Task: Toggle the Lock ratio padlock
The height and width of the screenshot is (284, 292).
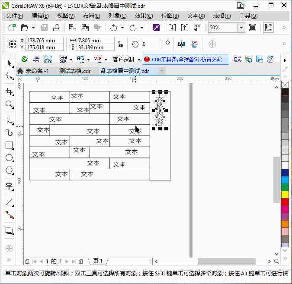Action: pyautogui.click(x=120, y=44)
